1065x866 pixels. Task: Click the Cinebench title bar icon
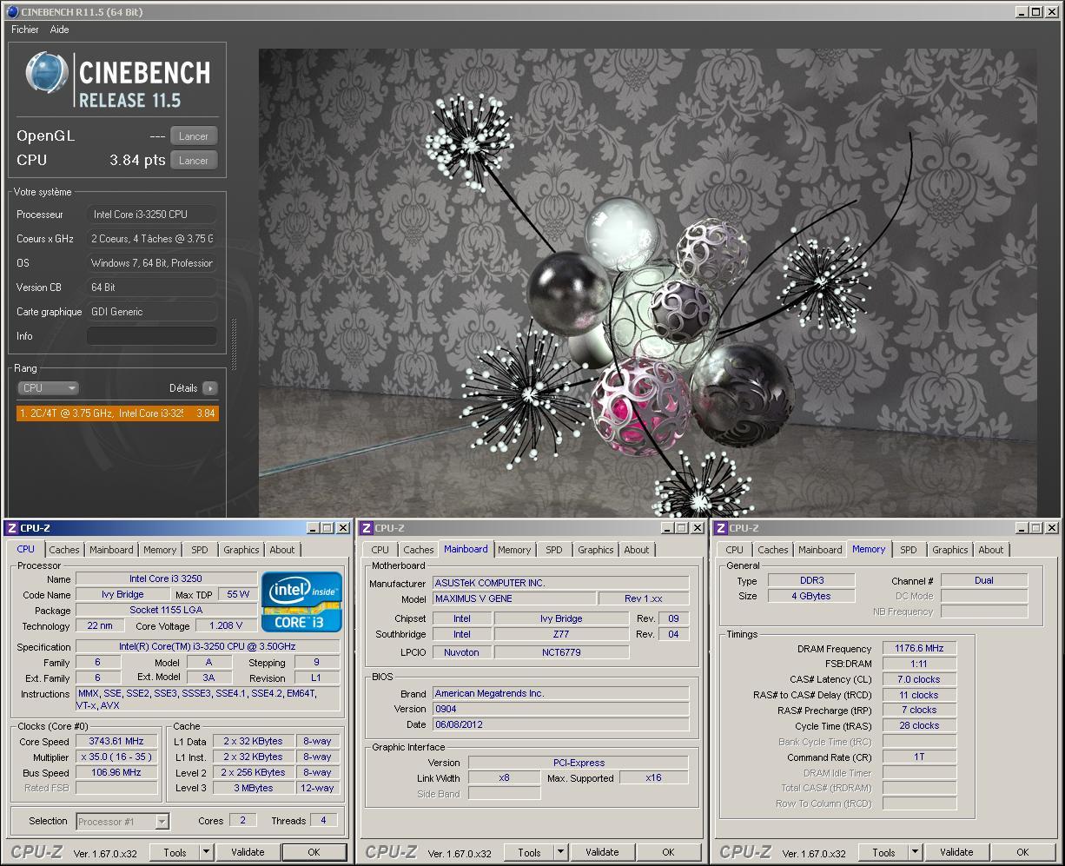[12, 12]
